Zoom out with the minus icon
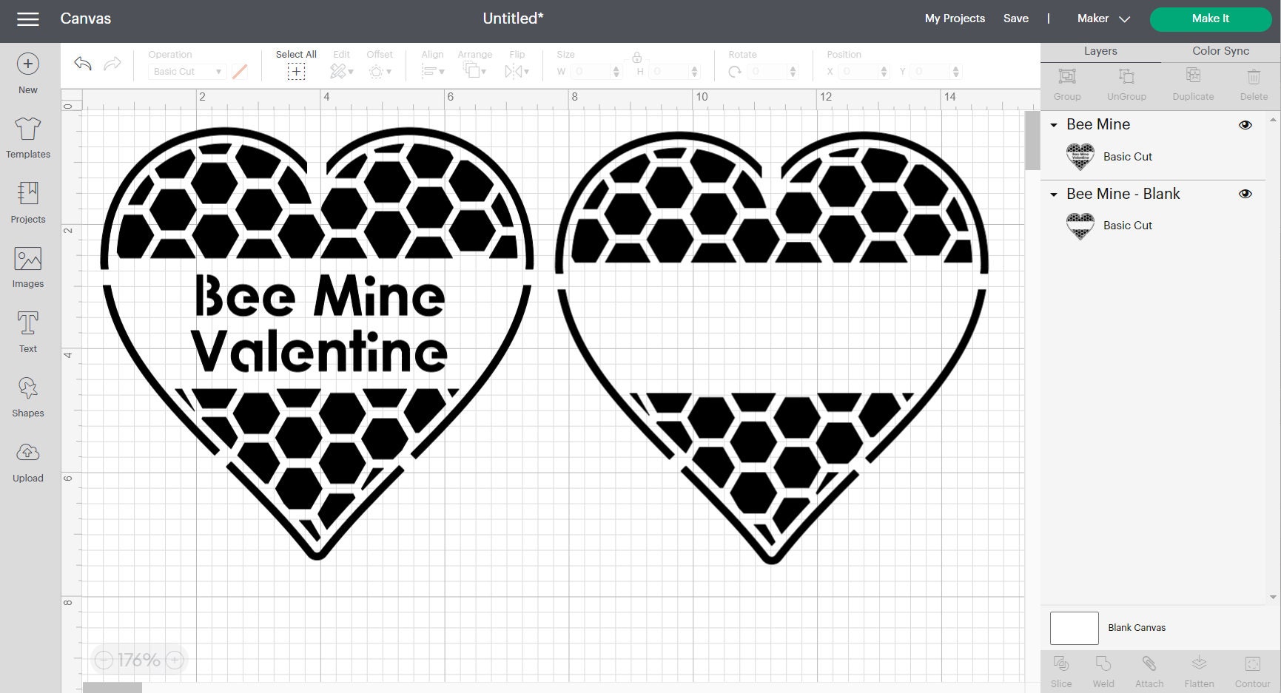This screenshot has height=693, width=1281. pyautogui.click(x=104, y=660)
